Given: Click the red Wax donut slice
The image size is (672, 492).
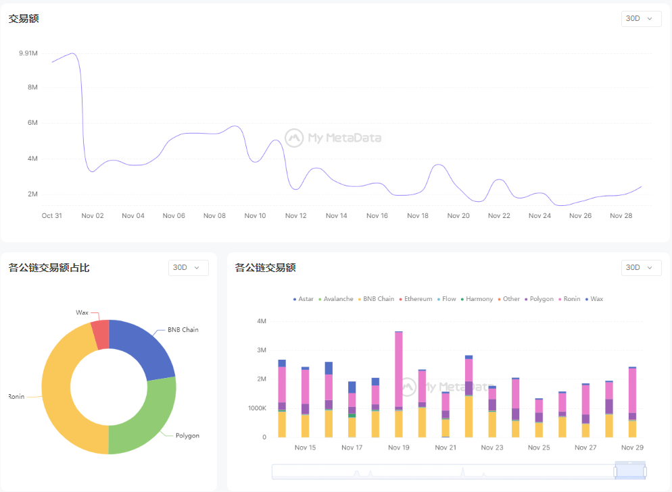Looking at the screenshot, I should [101, 335].
